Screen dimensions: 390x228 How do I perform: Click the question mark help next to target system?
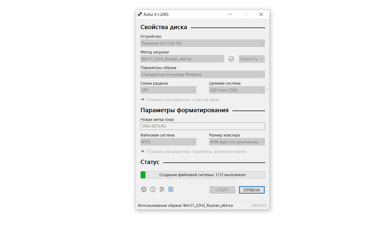pos(267,90)
